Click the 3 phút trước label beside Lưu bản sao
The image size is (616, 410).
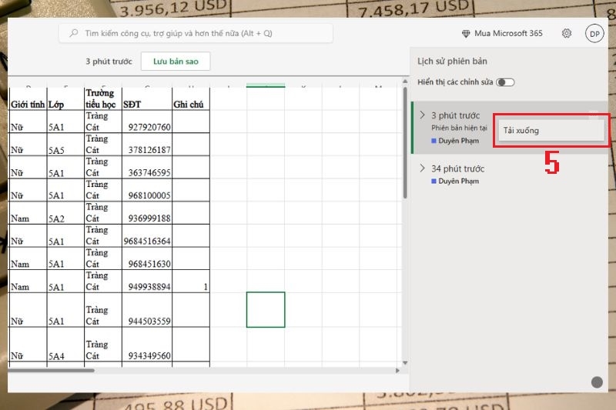click(x=109, y=62)
